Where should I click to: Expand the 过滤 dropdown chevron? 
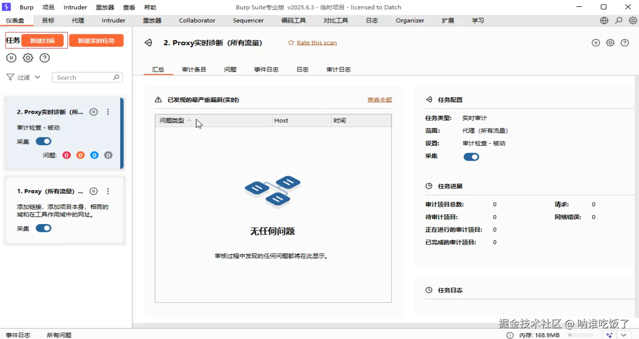(37, 77)
